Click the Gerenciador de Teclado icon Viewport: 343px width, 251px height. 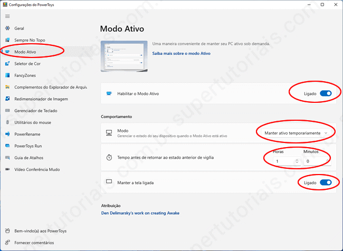(x=7, y=111)
